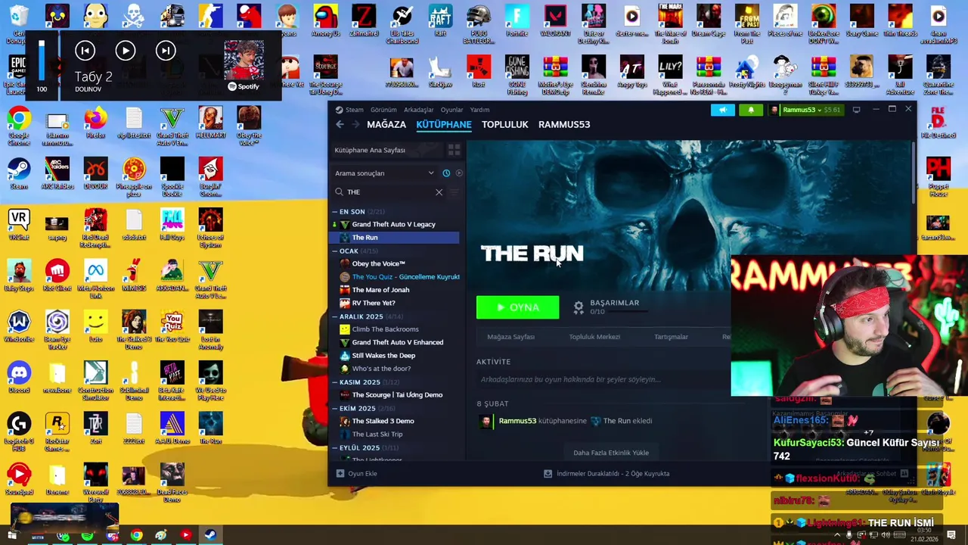Screen dimensions: 968x545
Task: Open the Arkadaşlar menu in Steam
Action: [418, 110]
